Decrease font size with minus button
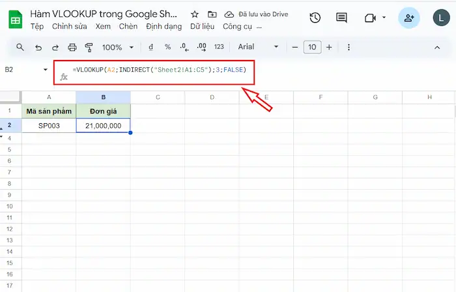456x292 pixels. point(295,47)
